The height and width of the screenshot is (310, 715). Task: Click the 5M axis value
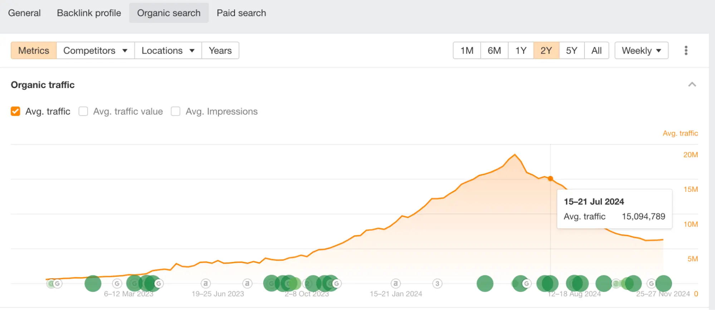692,259
